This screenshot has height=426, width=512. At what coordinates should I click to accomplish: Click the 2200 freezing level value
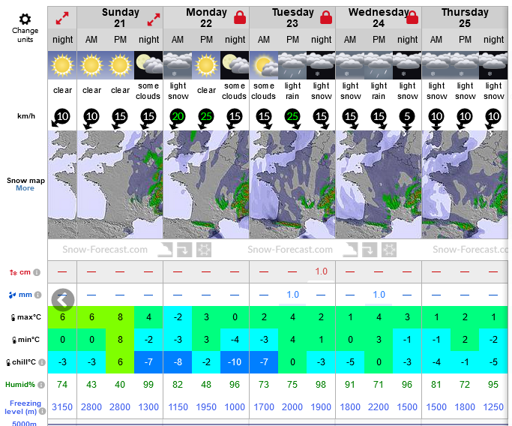pos(379,407)
